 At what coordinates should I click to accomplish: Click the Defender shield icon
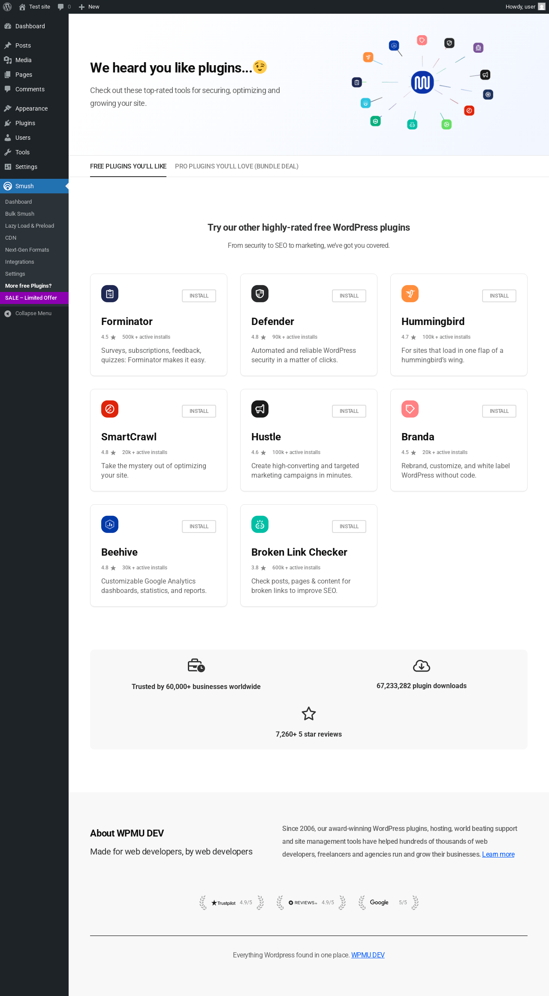(260, 294)
